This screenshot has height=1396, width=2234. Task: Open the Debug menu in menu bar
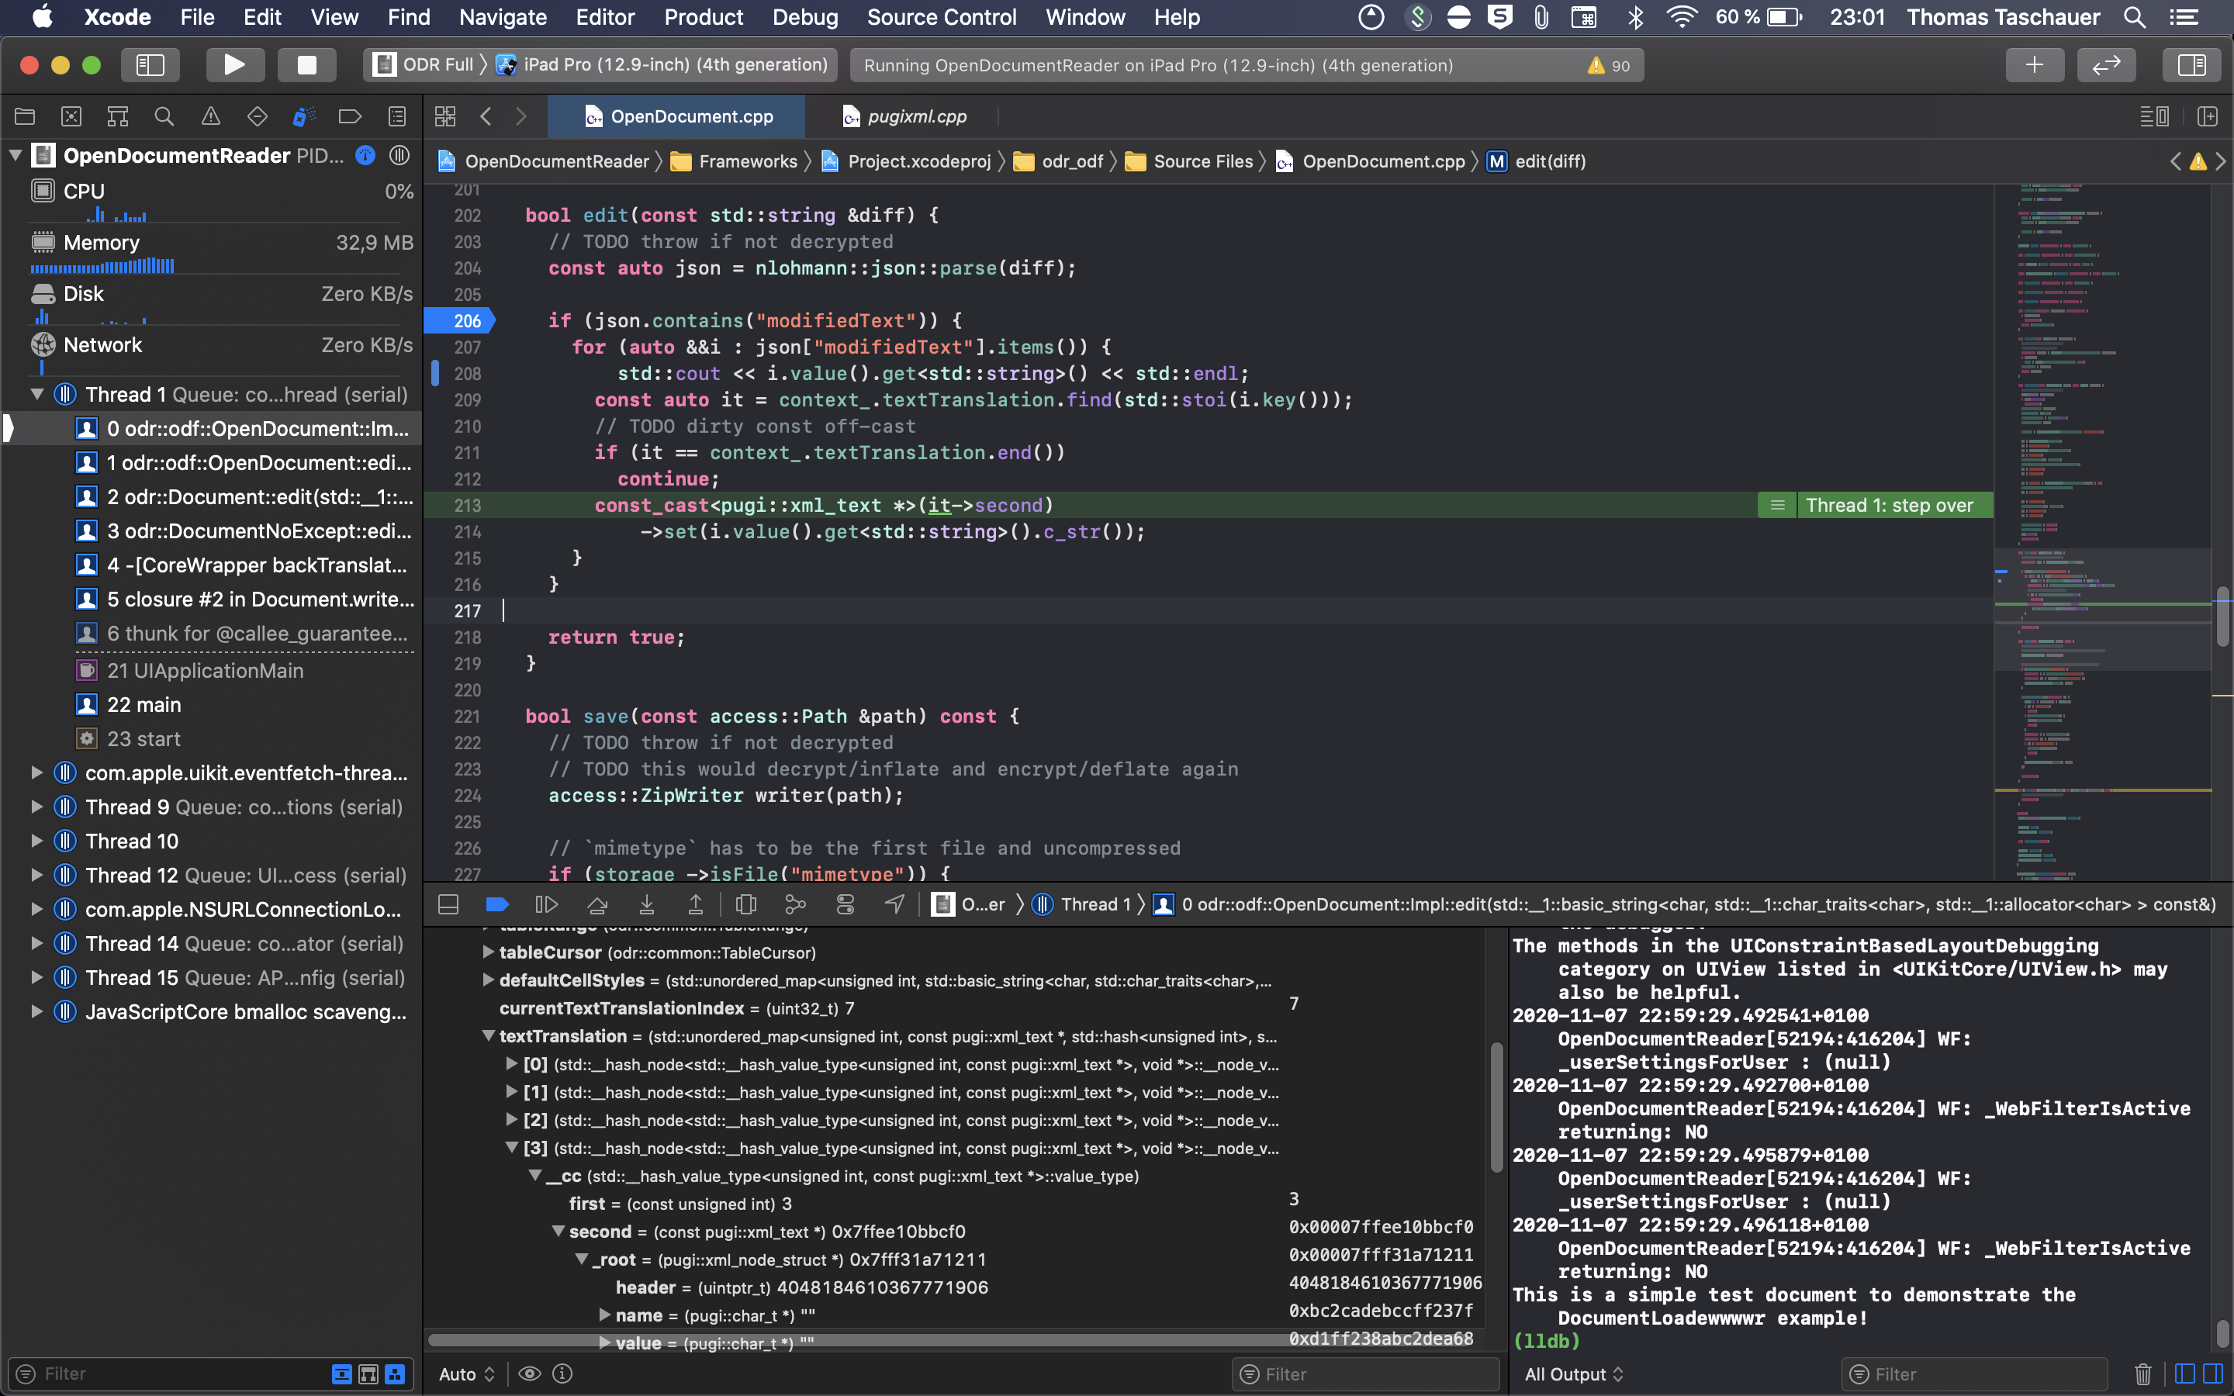pyautogui.click(x=804, y=16)
